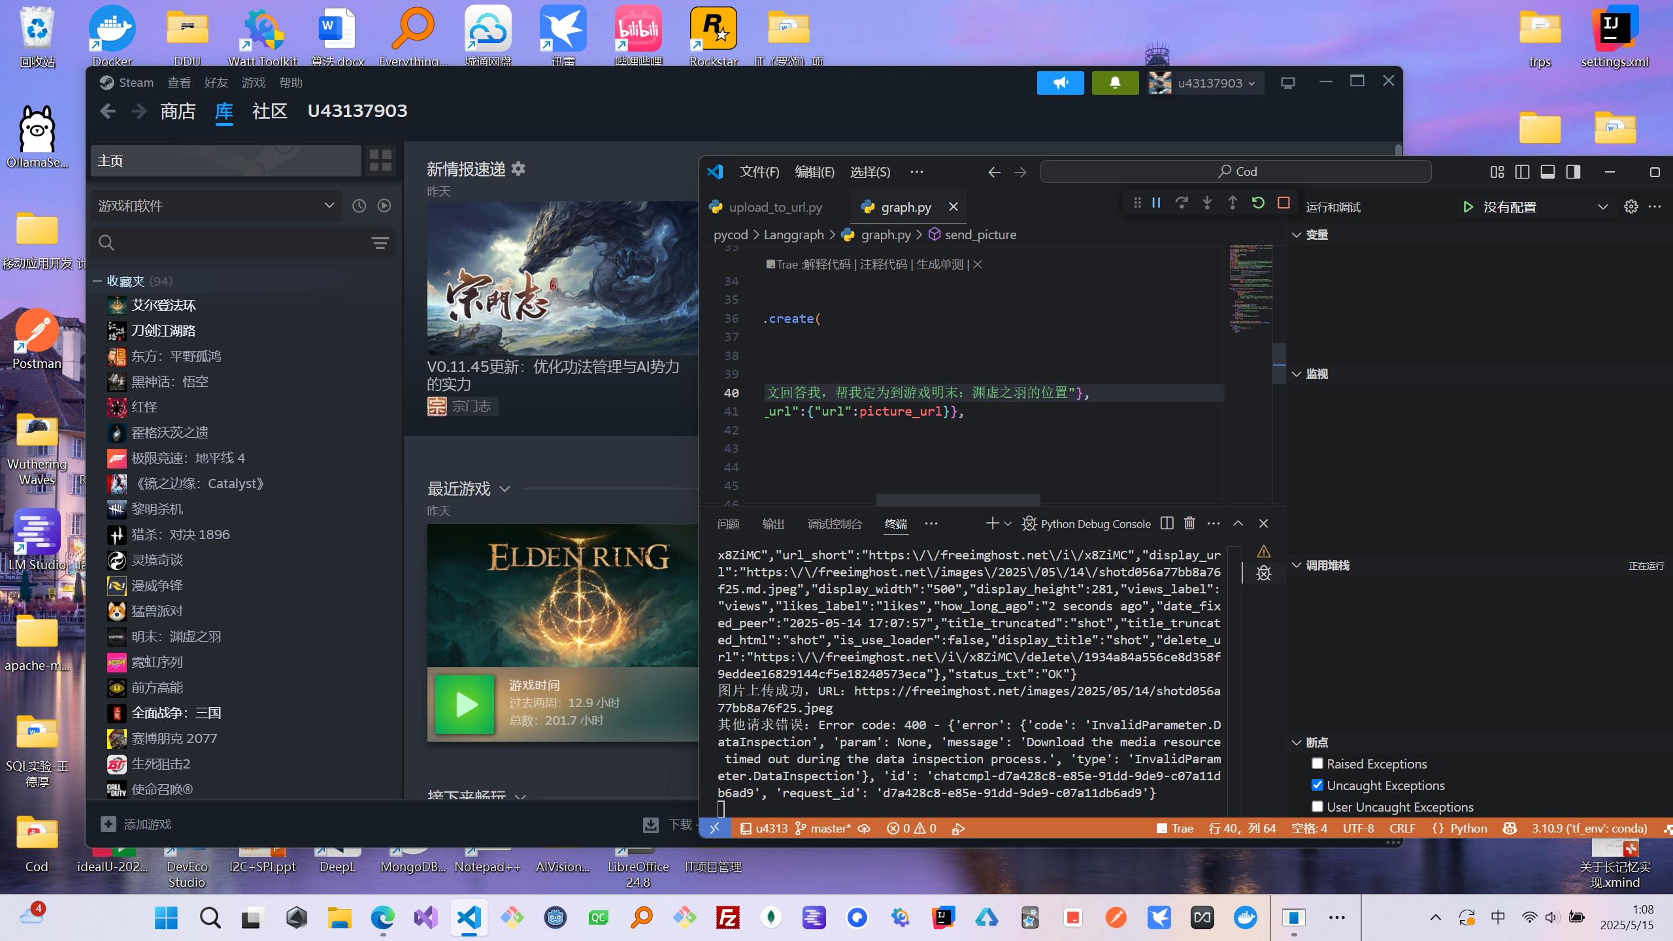Click the debug Step Over icon
Viewport: 1673px width, 941px height.
[1182, 203]
